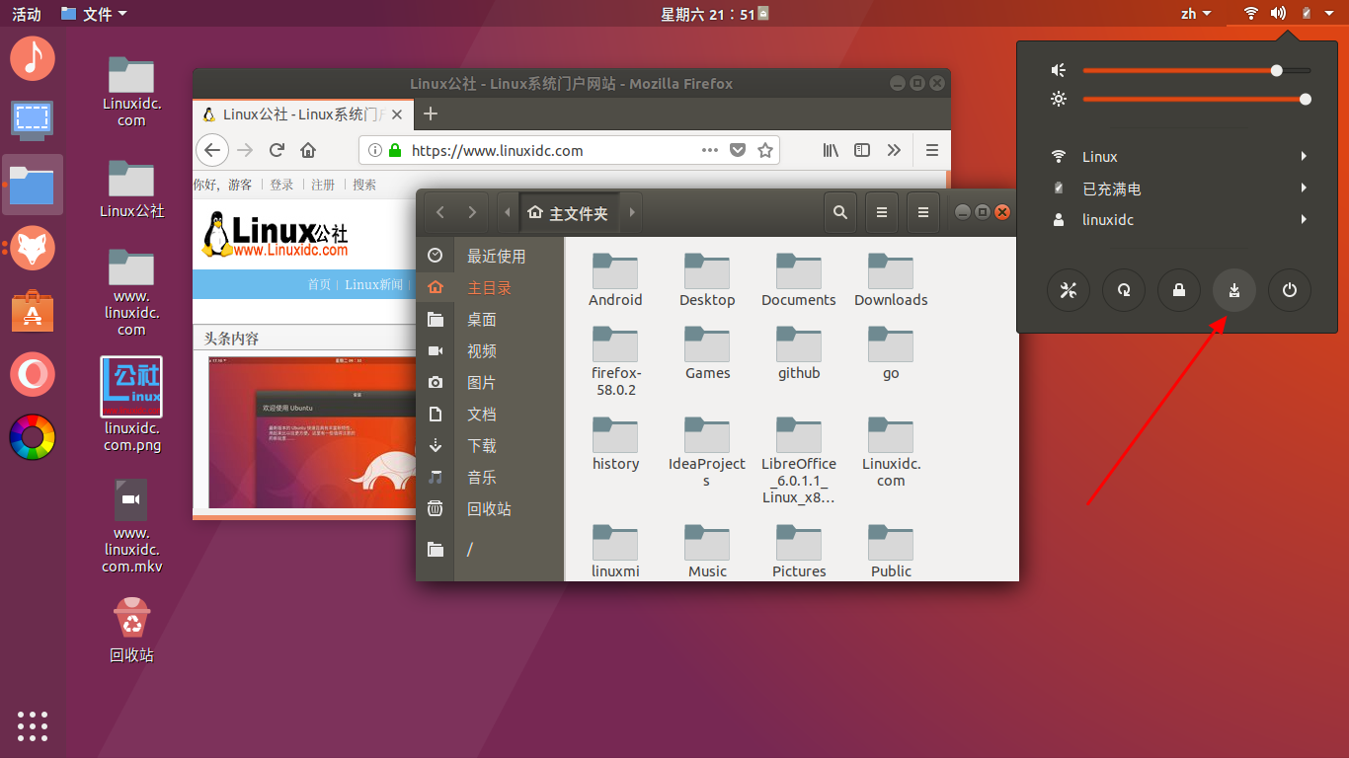Go to the Firefox home page
The height and width of the screenshot is (758, 1349).
[x=309, y=150]
